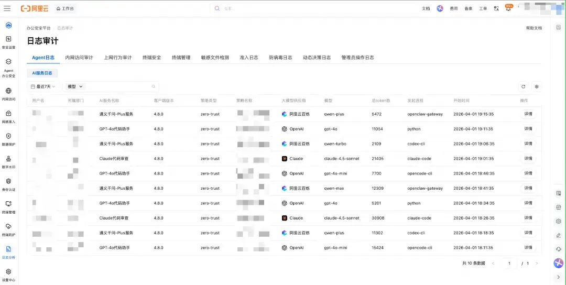This screenshot has height=285, width=566.
Task: Click 办公安全平台 breadcrumb
Action: 38,28
